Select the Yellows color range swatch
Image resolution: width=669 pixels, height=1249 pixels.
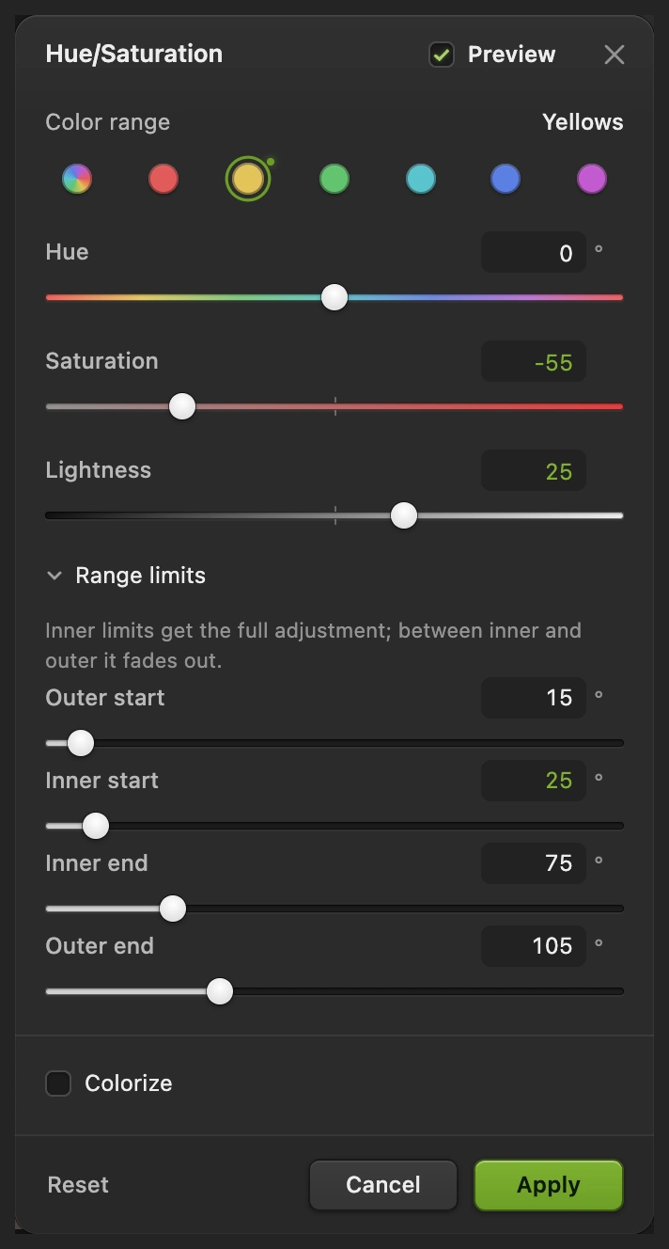(x=248, y=179)
